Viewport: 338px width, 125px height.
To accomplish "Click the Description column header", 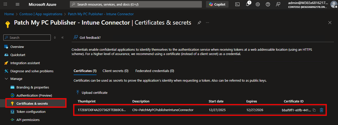I will click(141, 101).
